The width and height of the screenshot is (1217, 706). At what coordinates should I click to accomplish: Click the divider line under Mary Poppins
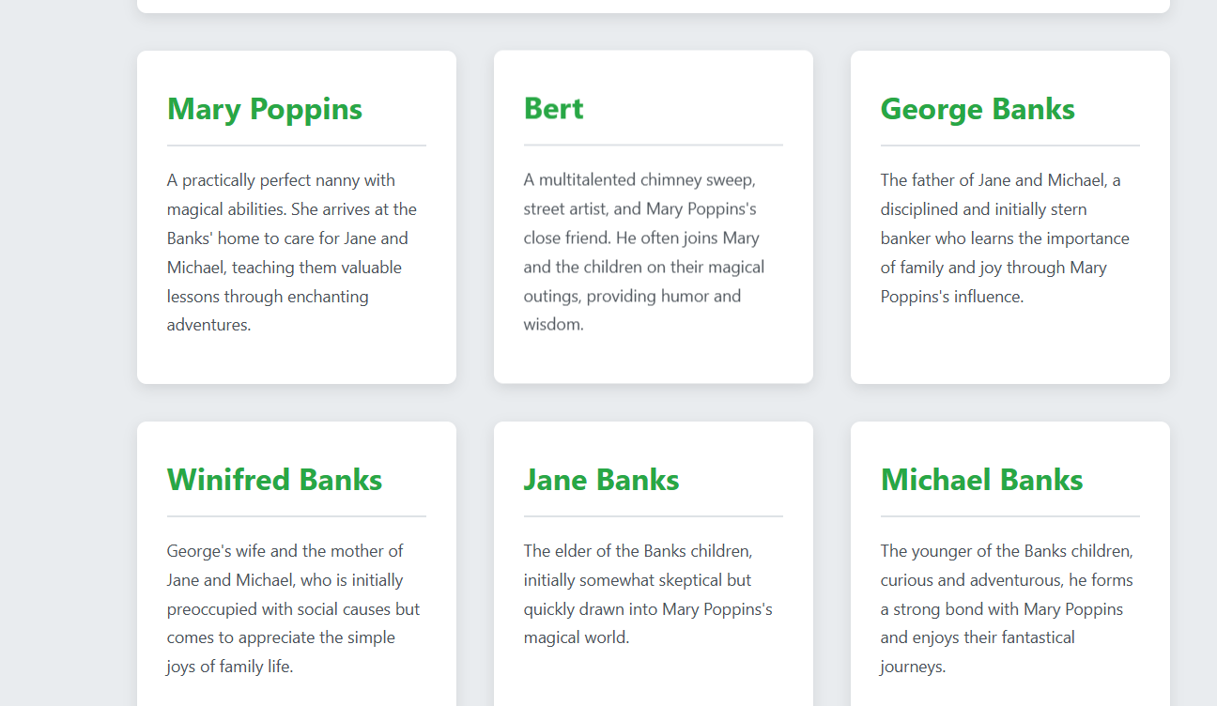pos(297,146)
